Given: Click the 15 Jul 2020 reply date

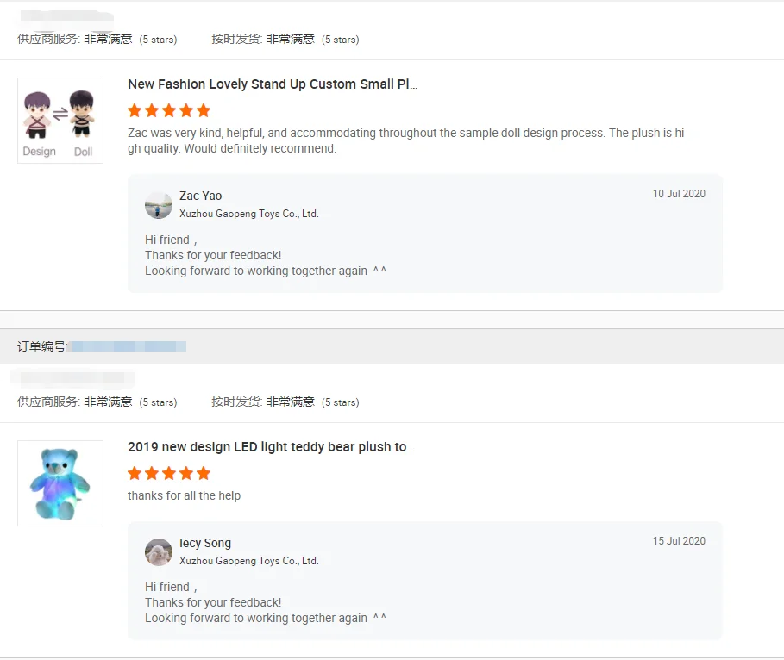Looking at the screenshot, I should 679,541.
